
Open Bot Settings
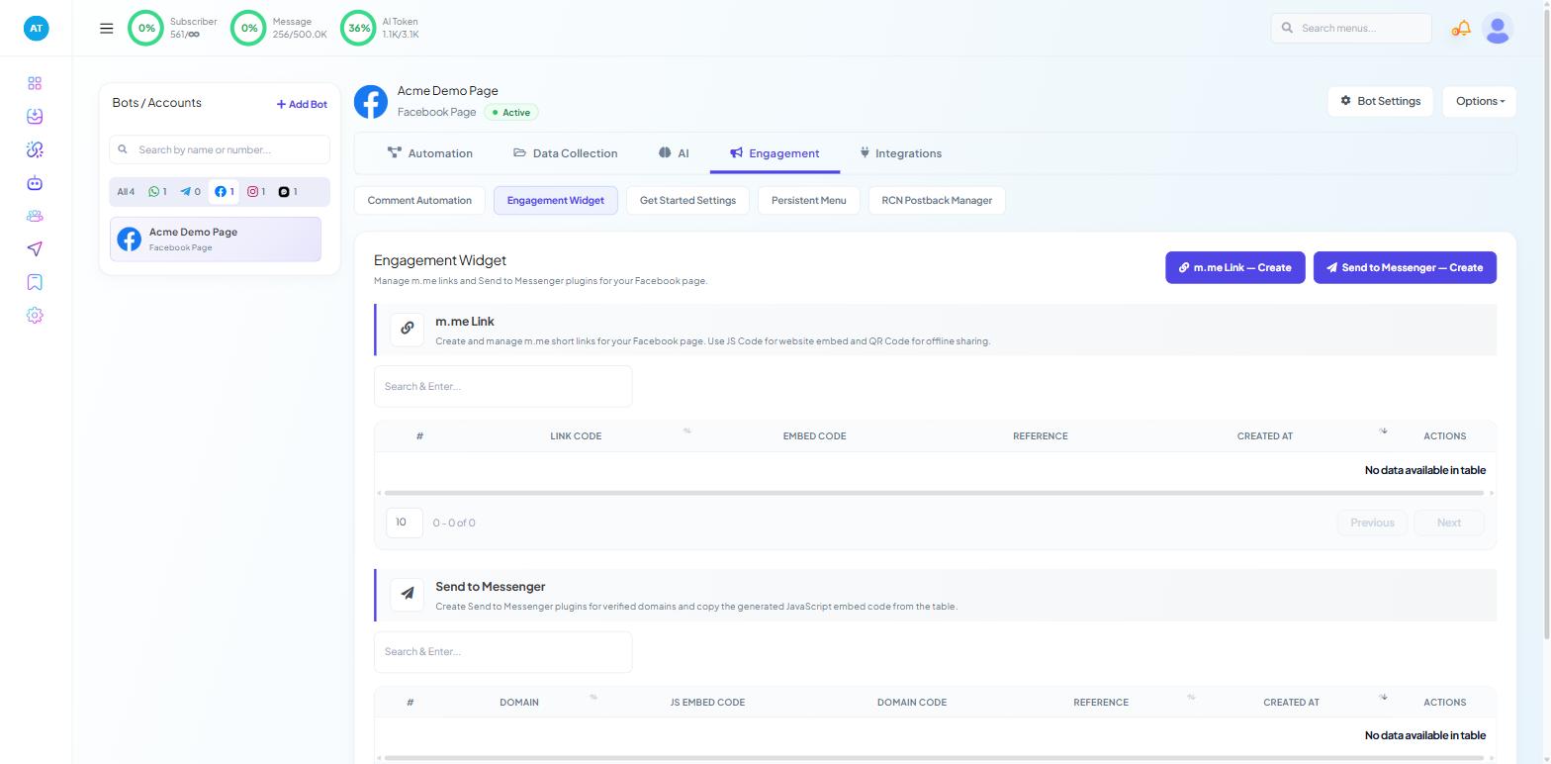click(1380, 101)
